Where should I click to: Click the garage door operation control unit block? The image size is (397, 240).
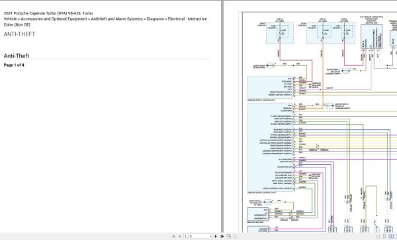(x=371, y=36)
